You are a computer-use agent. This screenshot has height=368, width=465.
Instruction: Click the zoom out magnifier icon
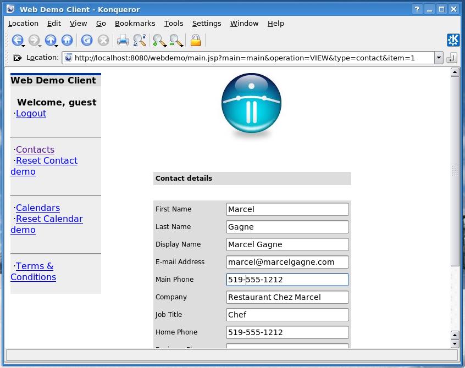pos(176,40)
